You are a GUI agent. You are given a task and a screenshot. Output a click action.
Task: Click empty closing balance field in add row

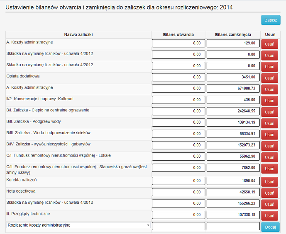click(233, 226)
